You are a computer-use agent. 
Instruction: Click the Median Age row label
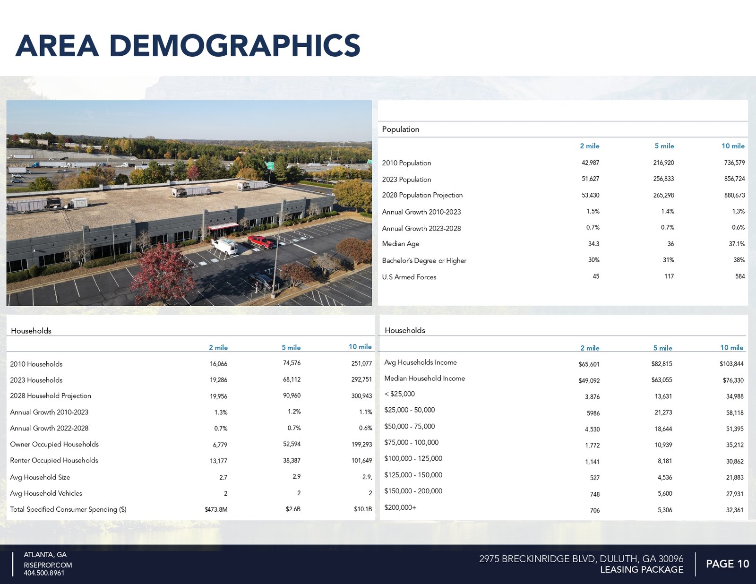coord(400,244)
